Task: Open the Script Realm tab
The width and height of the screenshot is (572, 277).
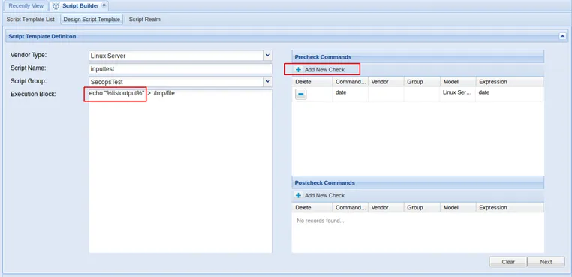Action: pos(144,20)
